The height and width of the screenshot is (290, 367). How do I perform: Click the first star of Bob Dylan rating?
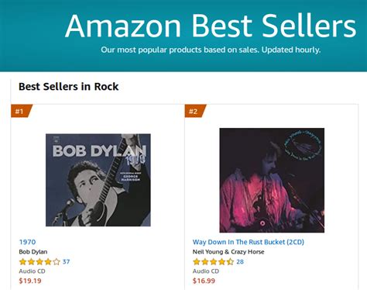(22, 262)
